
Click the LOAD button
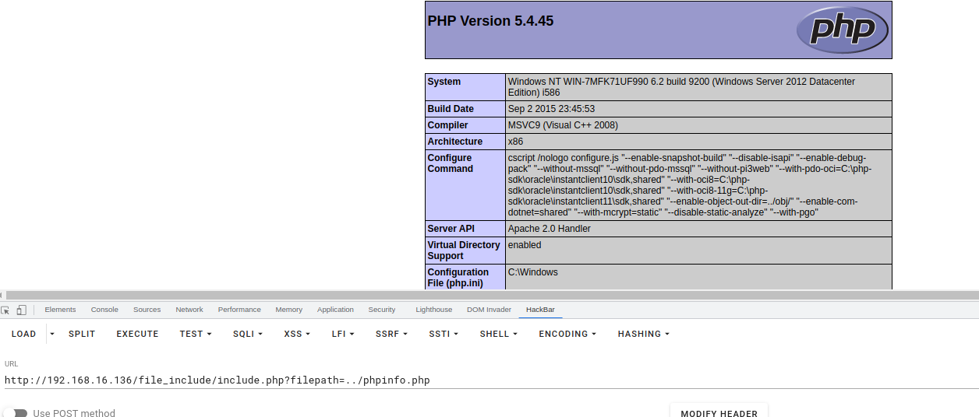click(23, 334)
